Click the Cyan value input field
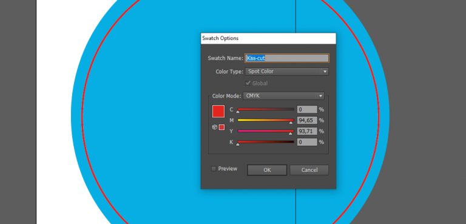 pyautogui.click(x=307, y=109)
